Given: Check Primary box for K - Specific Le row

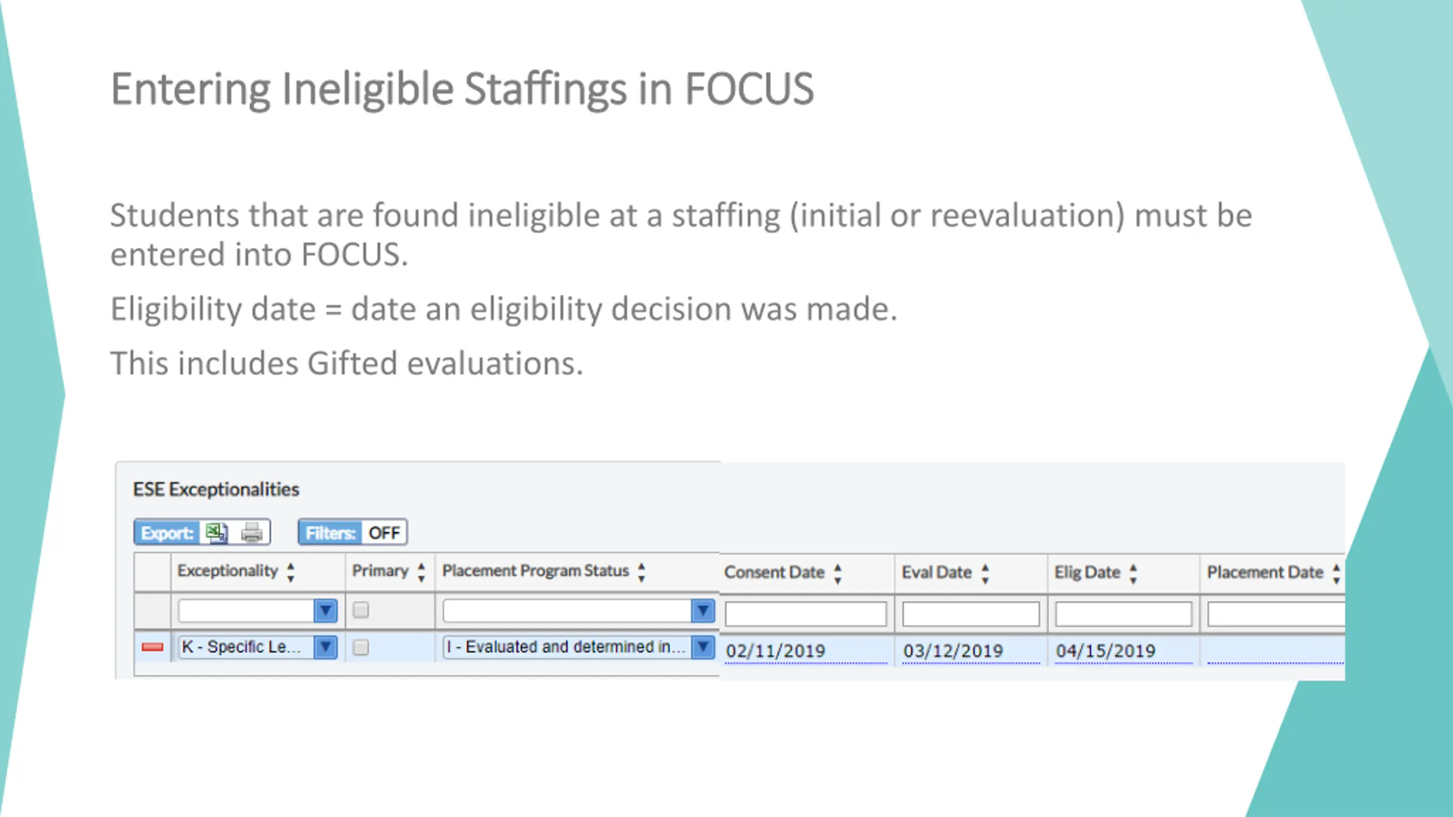Looking at the screenshot, I should click(360, 647).
